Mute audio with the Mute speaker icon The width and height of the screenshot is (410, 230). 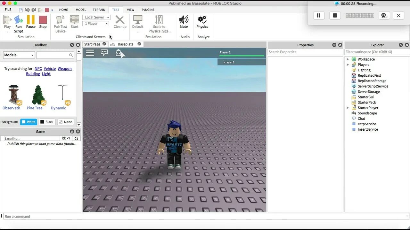(x=184, y=20)
